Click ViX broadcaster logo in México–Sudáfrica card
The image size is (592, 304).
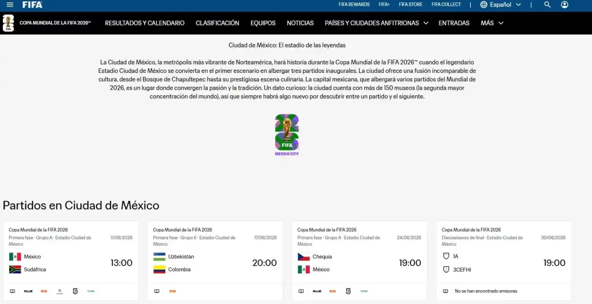[44, 291]
